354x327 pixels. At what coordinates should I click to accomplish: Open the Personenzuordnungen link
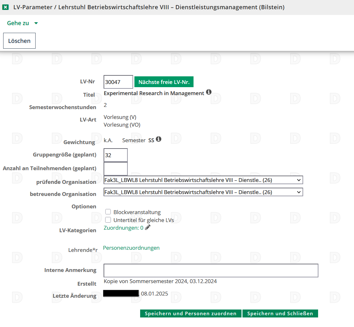tap(131, 248)
